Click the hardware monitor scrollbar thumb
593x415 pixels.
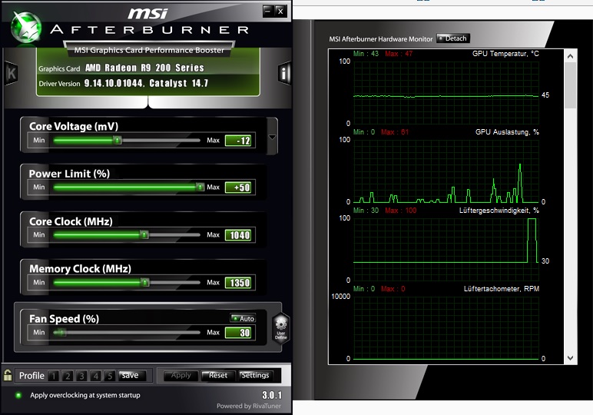tap(570, 85)
